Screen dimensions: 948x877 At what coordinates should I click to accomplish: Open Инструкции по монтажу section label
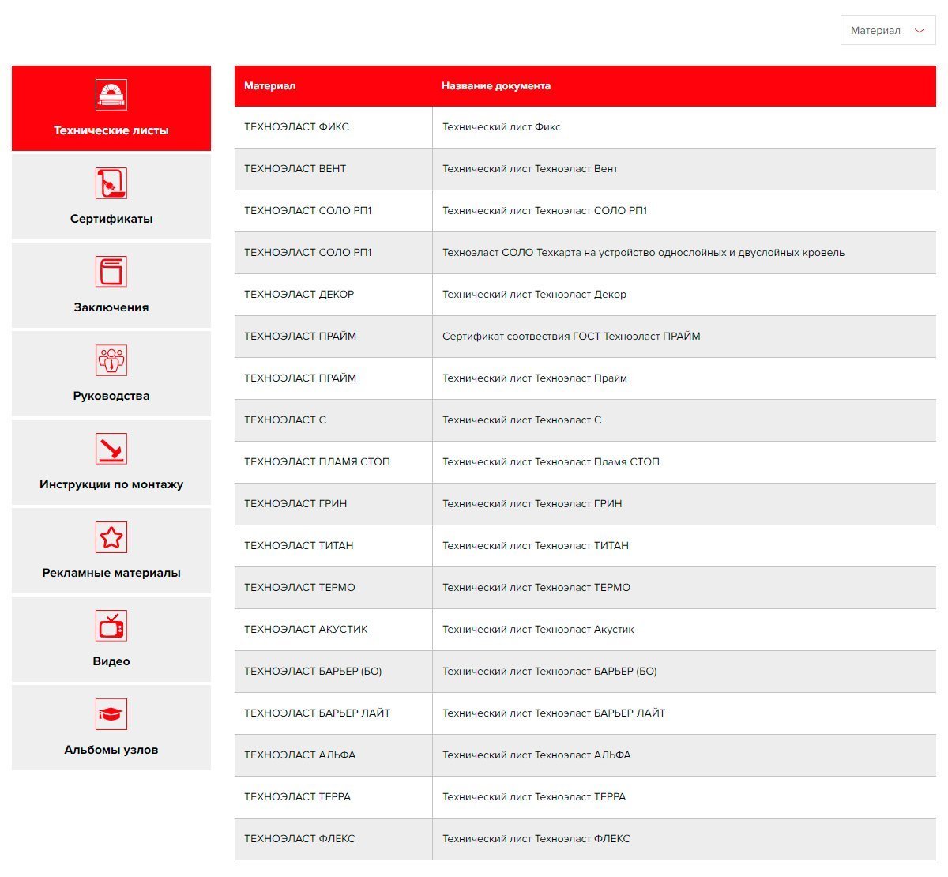pyautogui.click(x=111, y=484)
